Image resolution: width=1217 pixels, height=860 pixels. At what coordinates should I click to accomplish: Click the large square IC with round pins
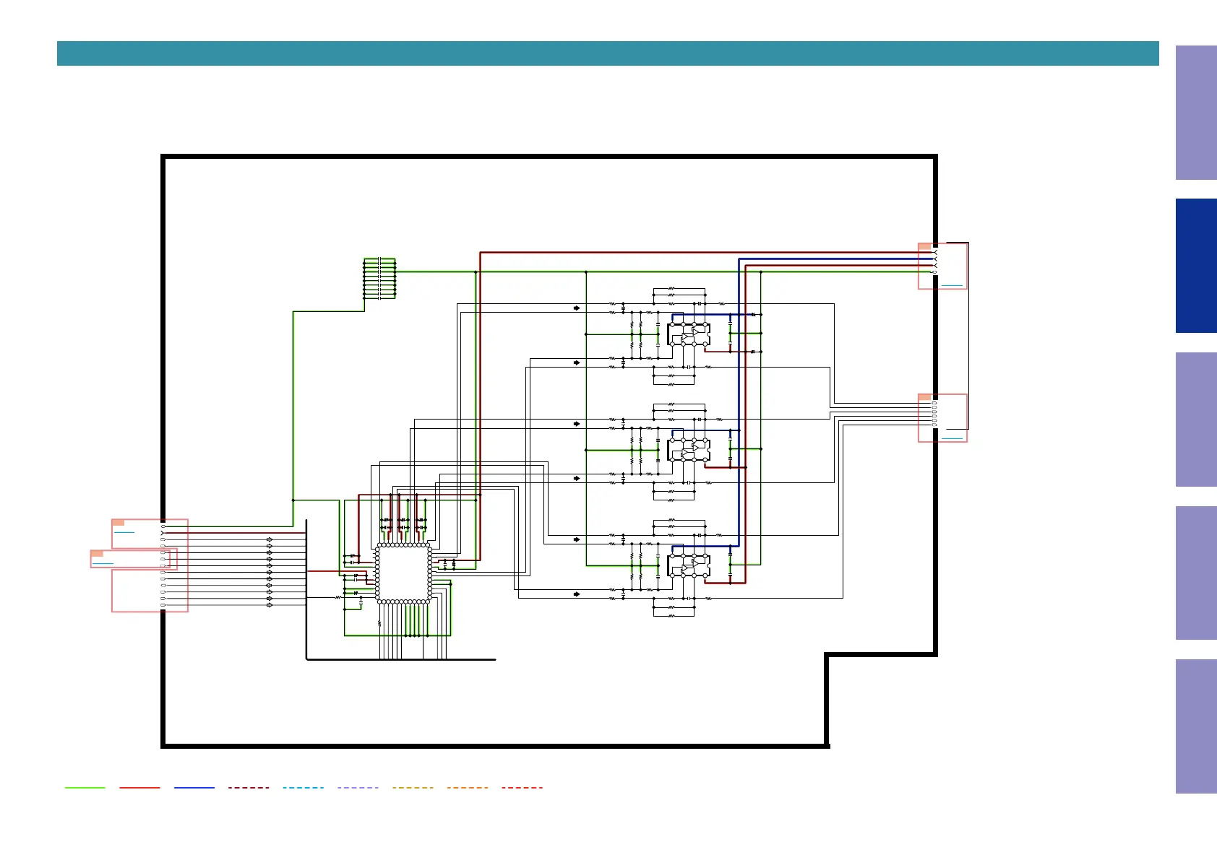click(x=403, y=573)
